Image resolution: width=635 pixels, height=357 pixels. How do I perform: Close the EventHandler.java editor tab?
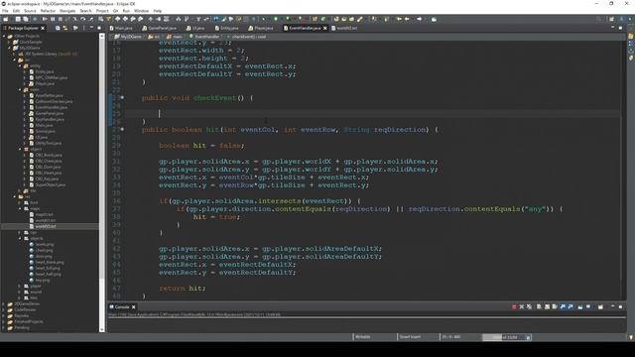325,28
